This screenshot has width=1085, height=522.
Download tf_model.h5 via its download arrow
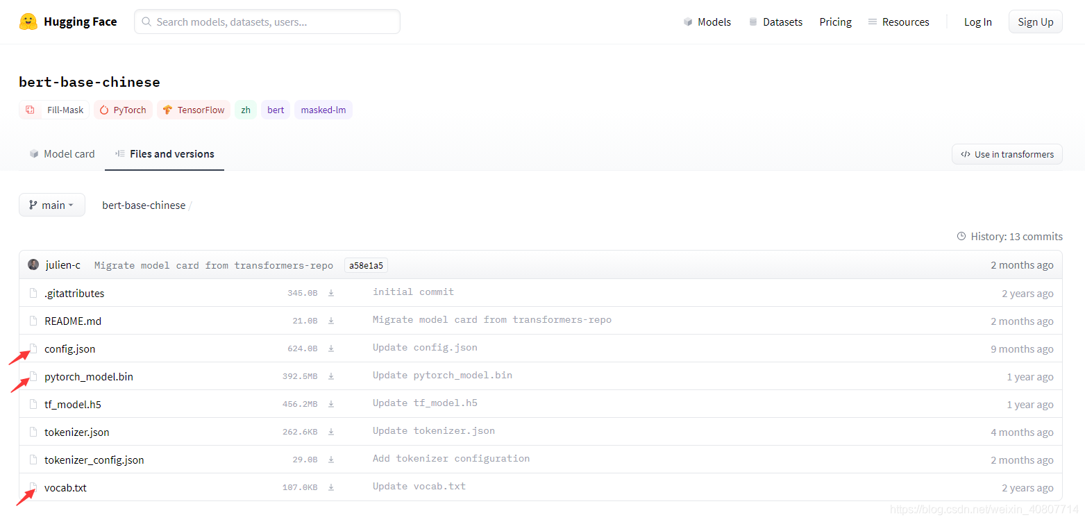(331, 404)
